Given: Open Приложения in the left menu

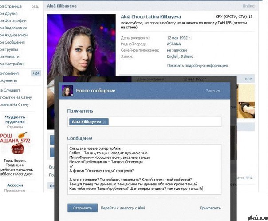Looking at the screenshot, I should [x=9, y=73].
